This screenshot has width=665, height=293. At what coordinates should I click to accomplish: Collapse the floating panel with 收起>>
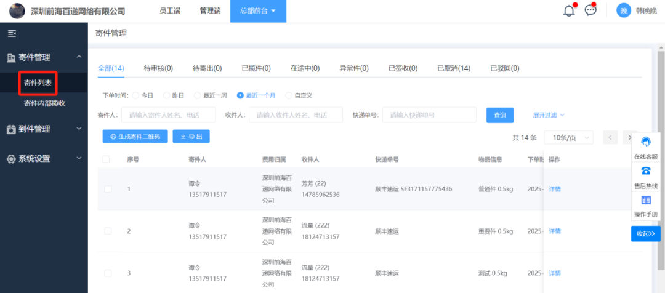[645, 234]
